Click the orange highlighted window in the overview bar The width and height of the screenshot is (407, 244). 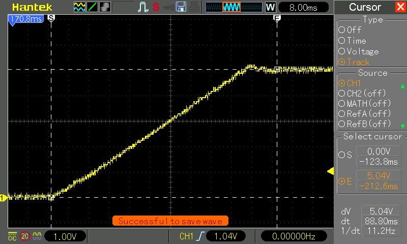[231, 7]
